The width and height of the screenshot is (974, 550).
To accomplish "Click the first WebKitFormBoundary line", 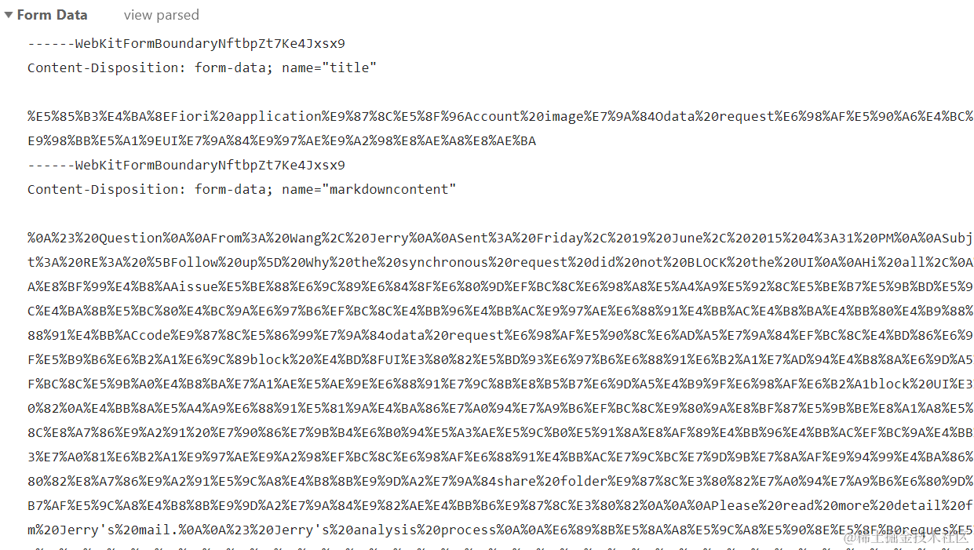I will [186, 43].
